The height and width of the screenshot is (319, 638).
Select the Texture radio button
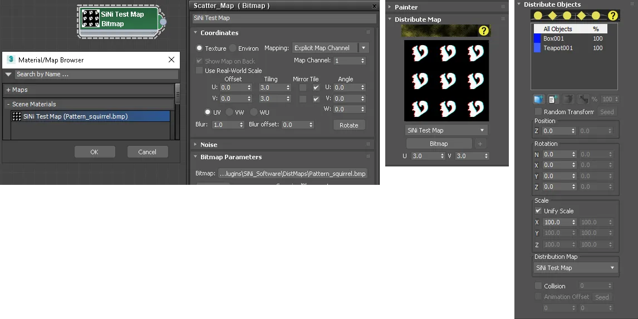click(199, 48)
